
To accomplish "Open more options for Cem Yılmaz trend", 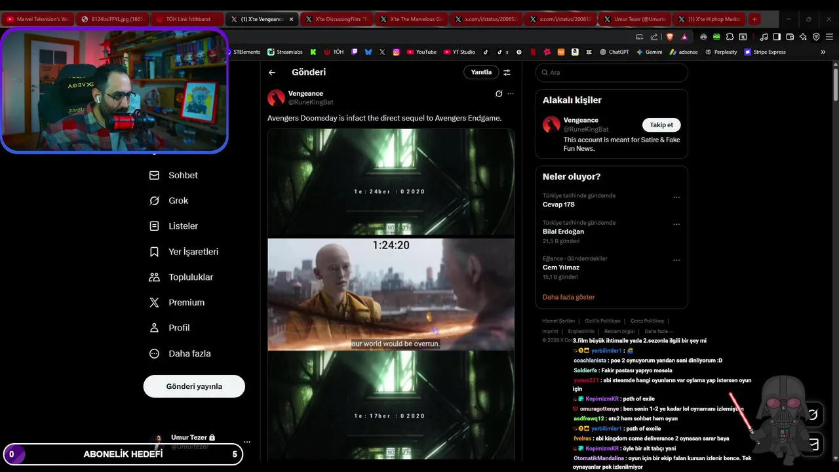I will point(676,260).
